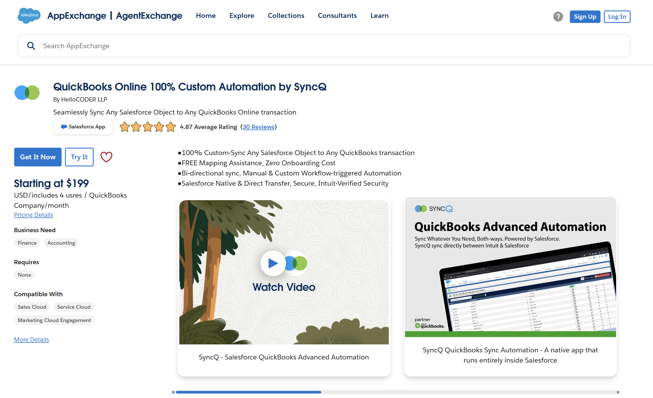Screen dimensions: 653x398
Task: Click 'By HelloCODER LLP' publisher text
Action: pos(80,99)
